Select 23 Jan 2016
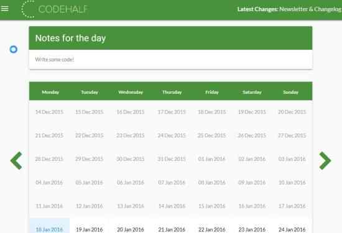Viewport: 342px width, 233px height. pos(252,229)
